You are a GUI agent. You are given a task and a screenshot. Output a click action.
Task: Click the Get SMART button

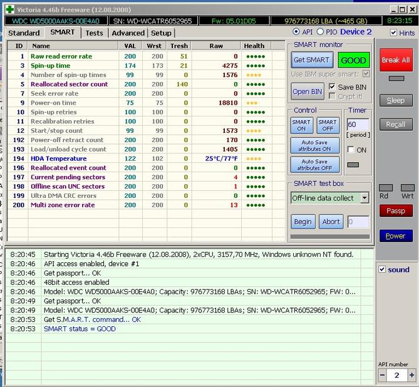[x=312, y=60]
